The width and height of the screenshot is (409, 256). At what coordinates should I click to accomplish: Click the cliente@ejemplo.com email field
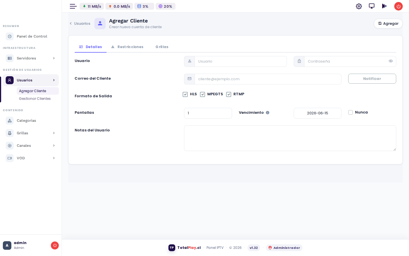click(268, 79)
